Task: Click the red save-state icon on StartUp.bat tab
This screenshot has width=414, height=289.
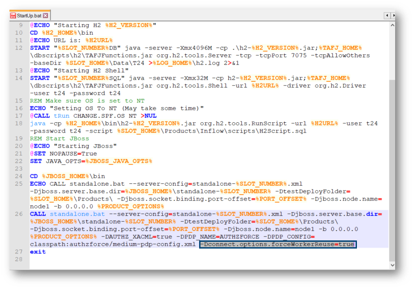Action: [13, 16]
